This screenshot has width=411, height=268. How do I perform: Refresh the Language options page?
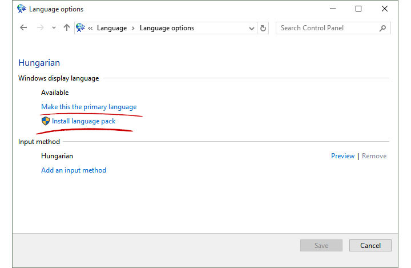pos(263,28)
